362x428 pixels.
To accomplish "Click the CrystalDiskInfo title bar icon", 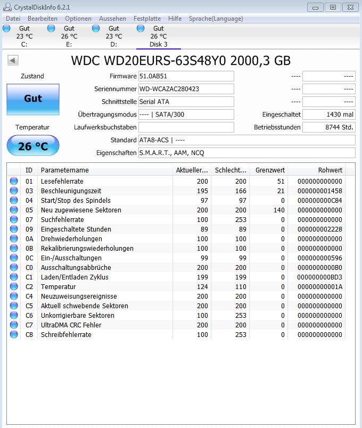I will 7,7.
